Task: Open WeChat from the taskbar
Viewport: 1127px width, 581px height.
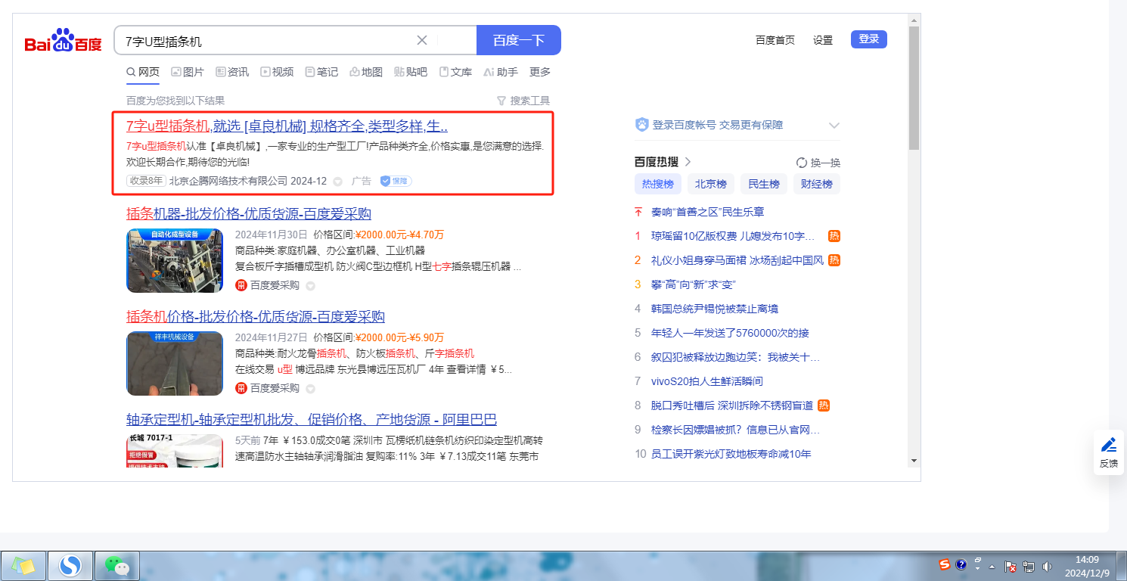Action: tap(117, 565)
